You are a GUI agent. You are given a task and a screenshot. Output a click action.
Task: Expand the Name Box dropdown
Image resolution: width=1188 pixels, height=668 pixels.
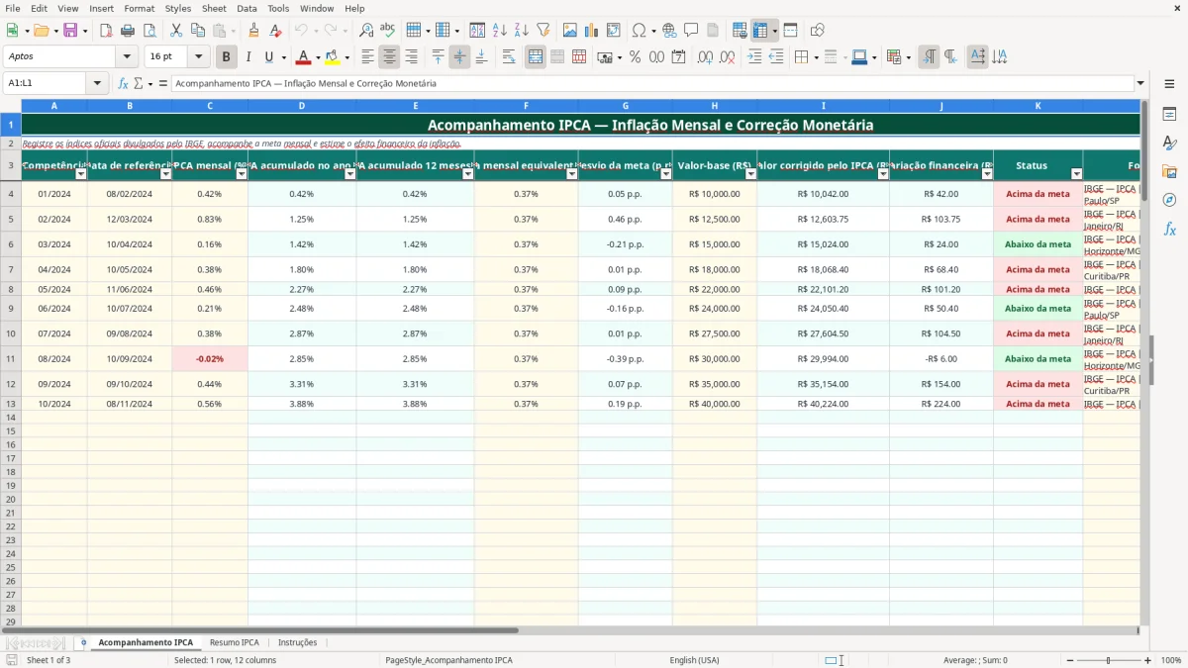[97, 83]
